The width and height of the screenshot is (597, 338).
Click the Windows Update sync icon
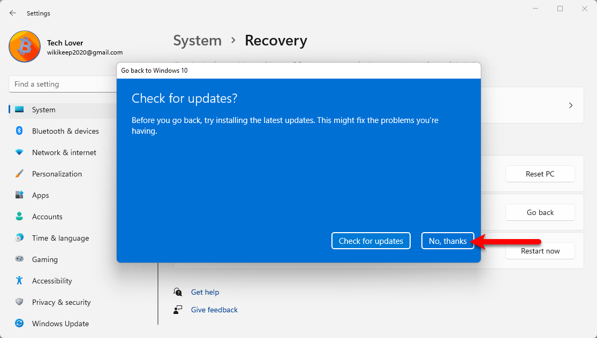19,323
